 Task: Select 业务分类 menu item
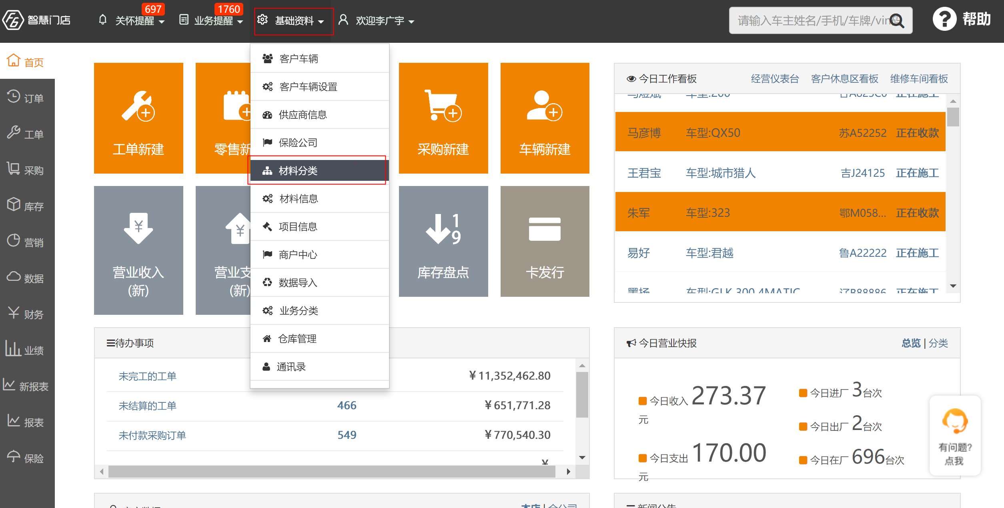coord(319,310)
